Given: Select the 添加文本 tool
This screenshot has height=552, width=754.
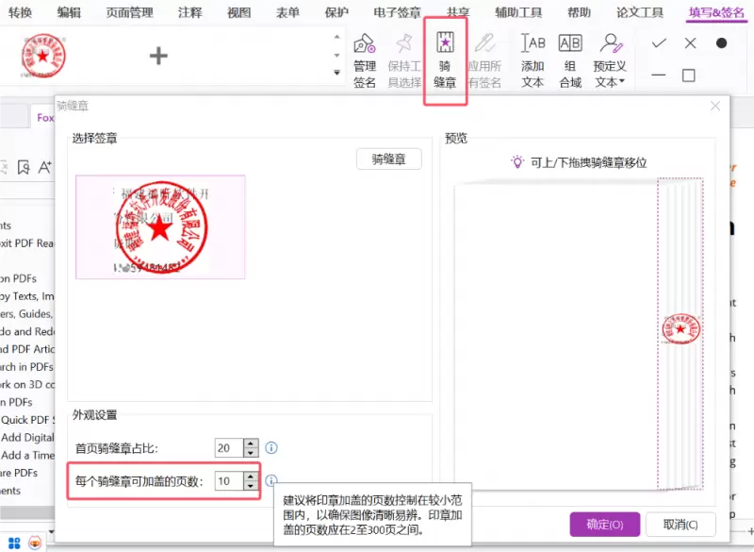Looking at the screenshot, I should pyautogui.click(x=533, y=59).
